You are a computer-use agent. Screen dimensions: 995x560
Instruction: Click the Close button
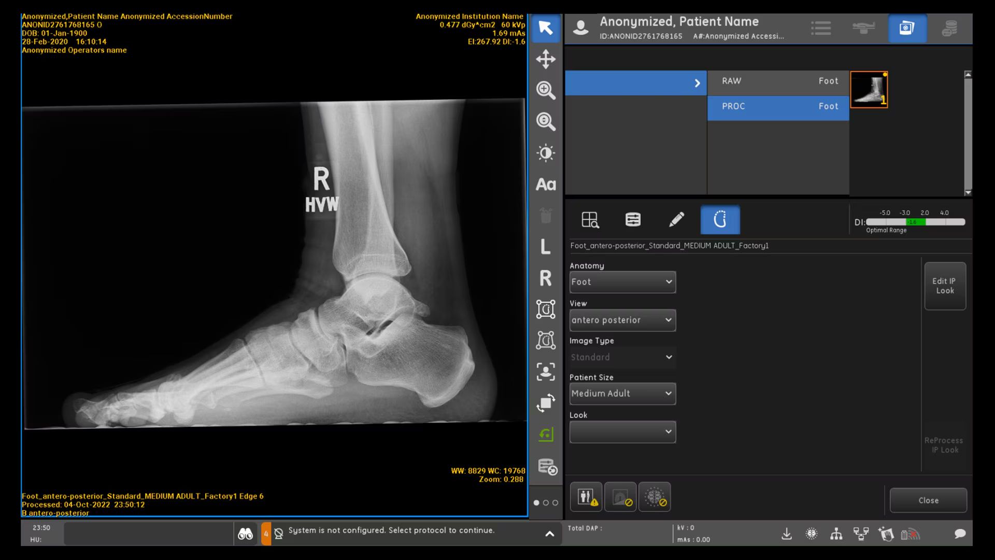[928, 500]
